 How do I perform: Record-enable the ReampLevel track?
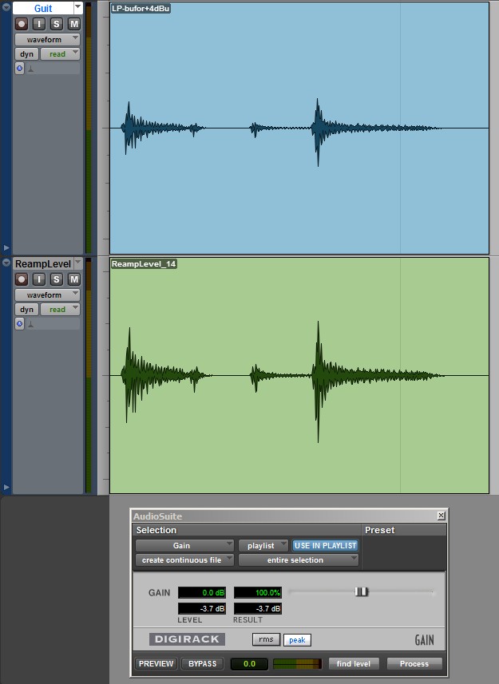(22, 279)
